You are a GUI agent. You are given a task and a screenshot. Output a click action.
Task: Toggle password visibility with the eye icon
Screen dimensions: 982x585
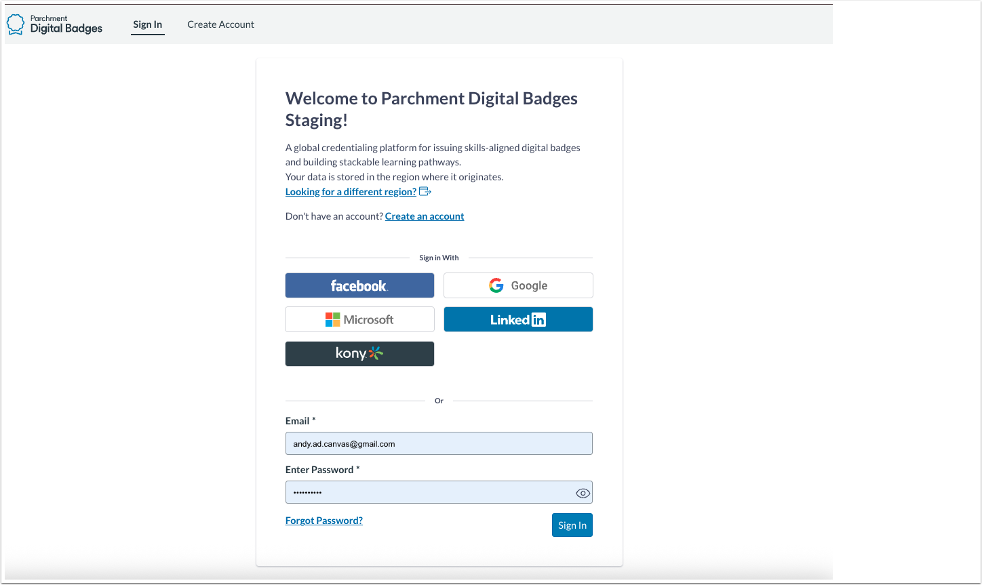point(582,492)
